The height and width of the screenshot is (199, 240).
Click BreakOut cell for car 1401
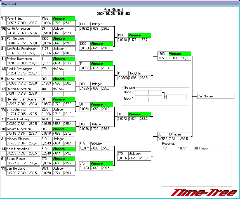tap(63, 120)
